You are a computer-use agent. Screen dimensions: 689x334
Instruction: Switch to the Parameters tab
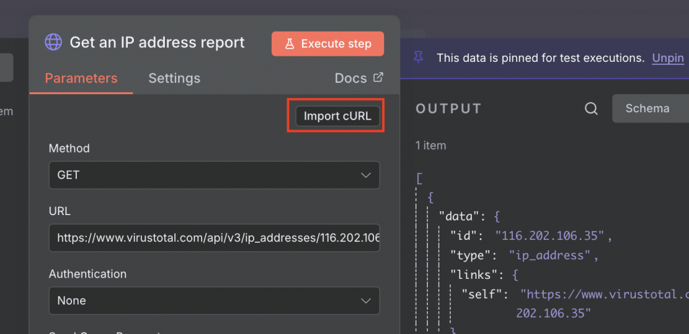point(81,78)
